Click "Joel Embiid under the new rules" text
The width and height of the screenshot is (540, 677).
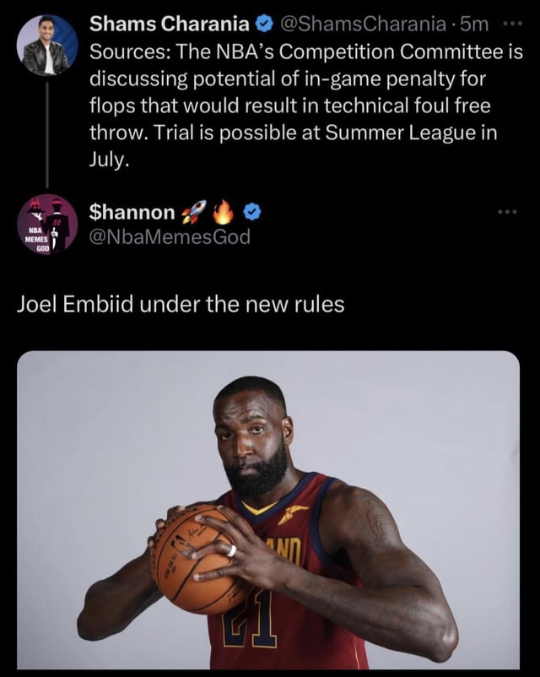coord(181,305)
